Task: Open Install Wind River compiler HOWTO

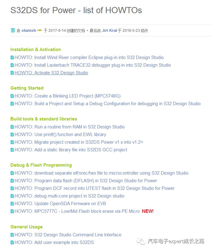Action: tap(89, 57)
